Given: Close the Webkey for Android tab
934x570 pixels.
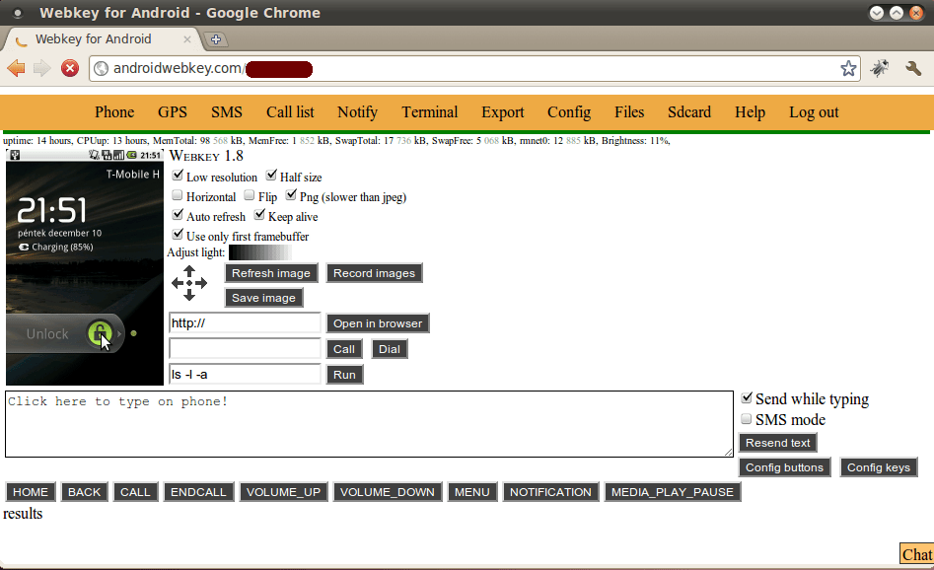Looking at the screenshot, I should 187,39.
